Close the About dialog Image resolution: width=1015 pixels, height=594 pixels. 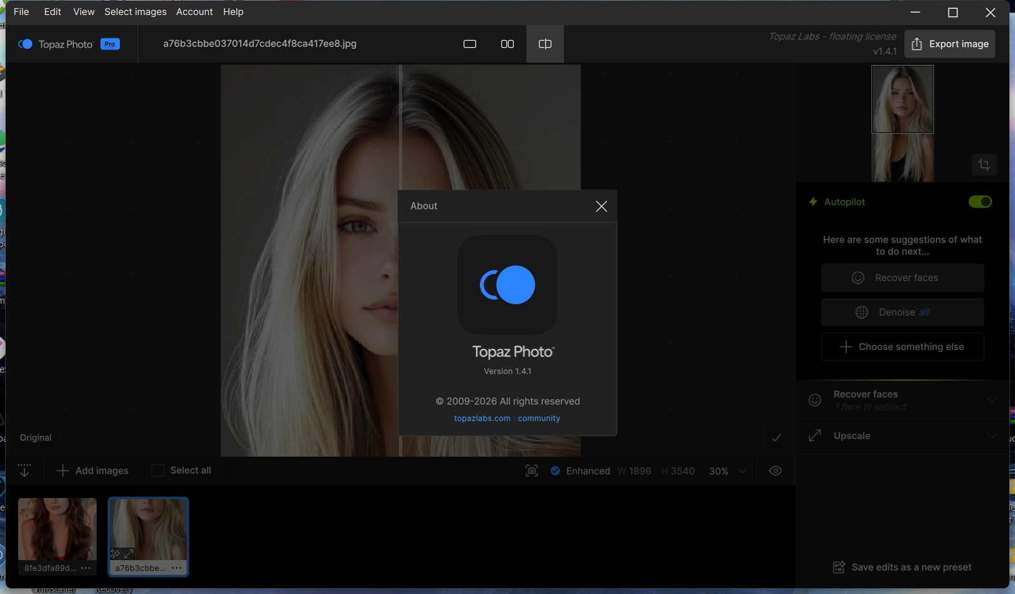point(601,206)
